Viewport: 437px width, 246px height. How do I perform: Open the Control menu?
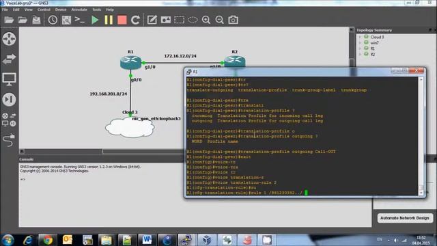[44, 10]
